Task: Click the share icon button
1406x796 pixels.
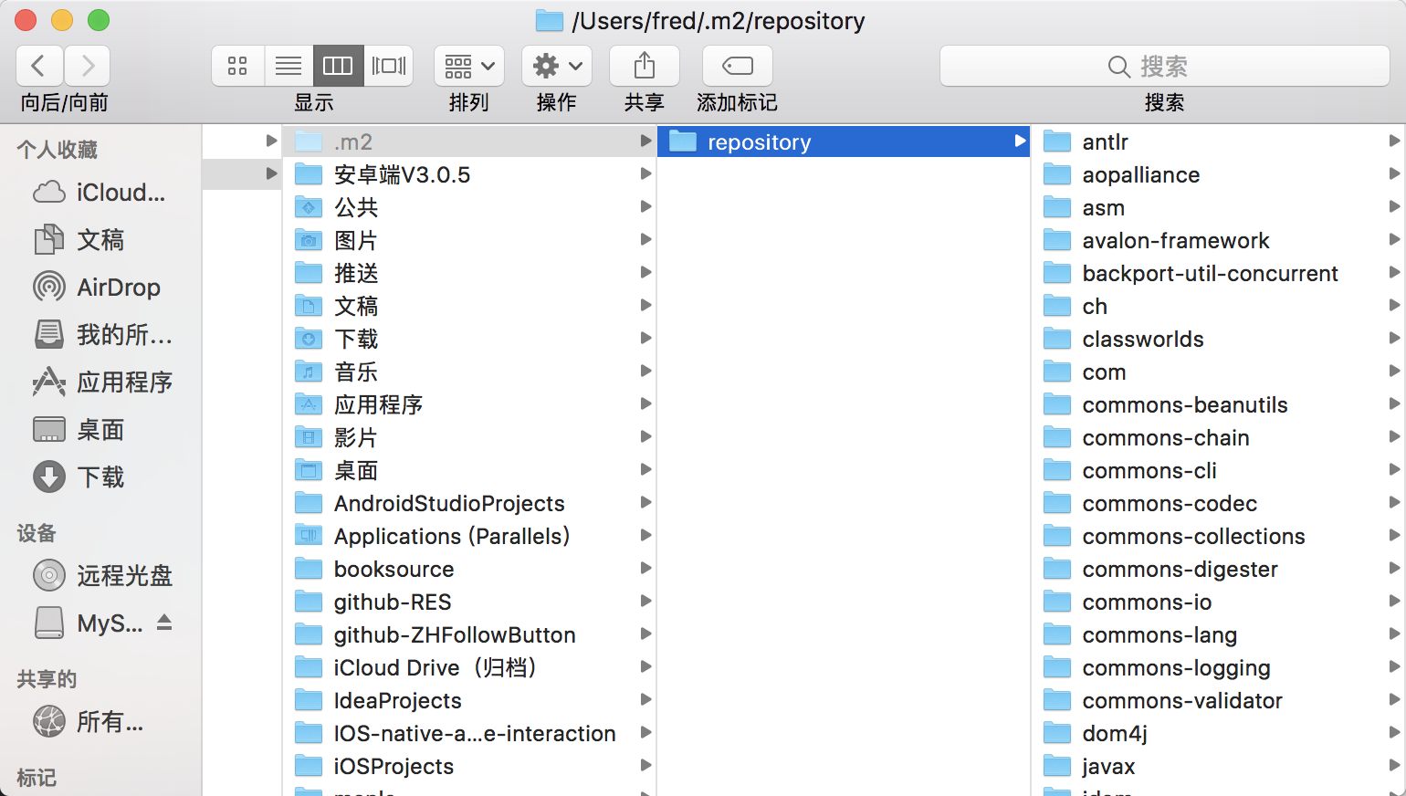Action: (x=645, y=66)
